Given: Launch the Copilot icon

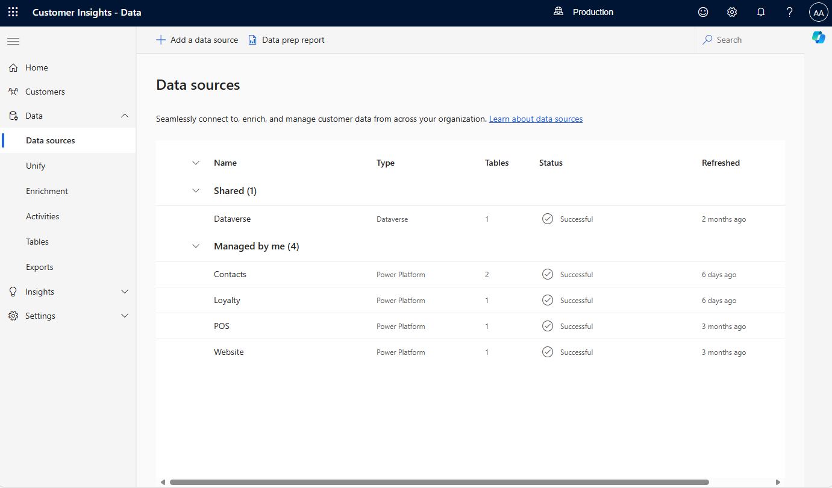Looking at the screenshot, I should click(x=819, y=37).
